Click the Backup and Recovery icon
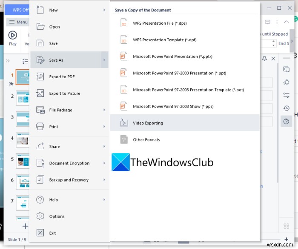Screen dimensions: 298x249 click(x=40, y=180)
